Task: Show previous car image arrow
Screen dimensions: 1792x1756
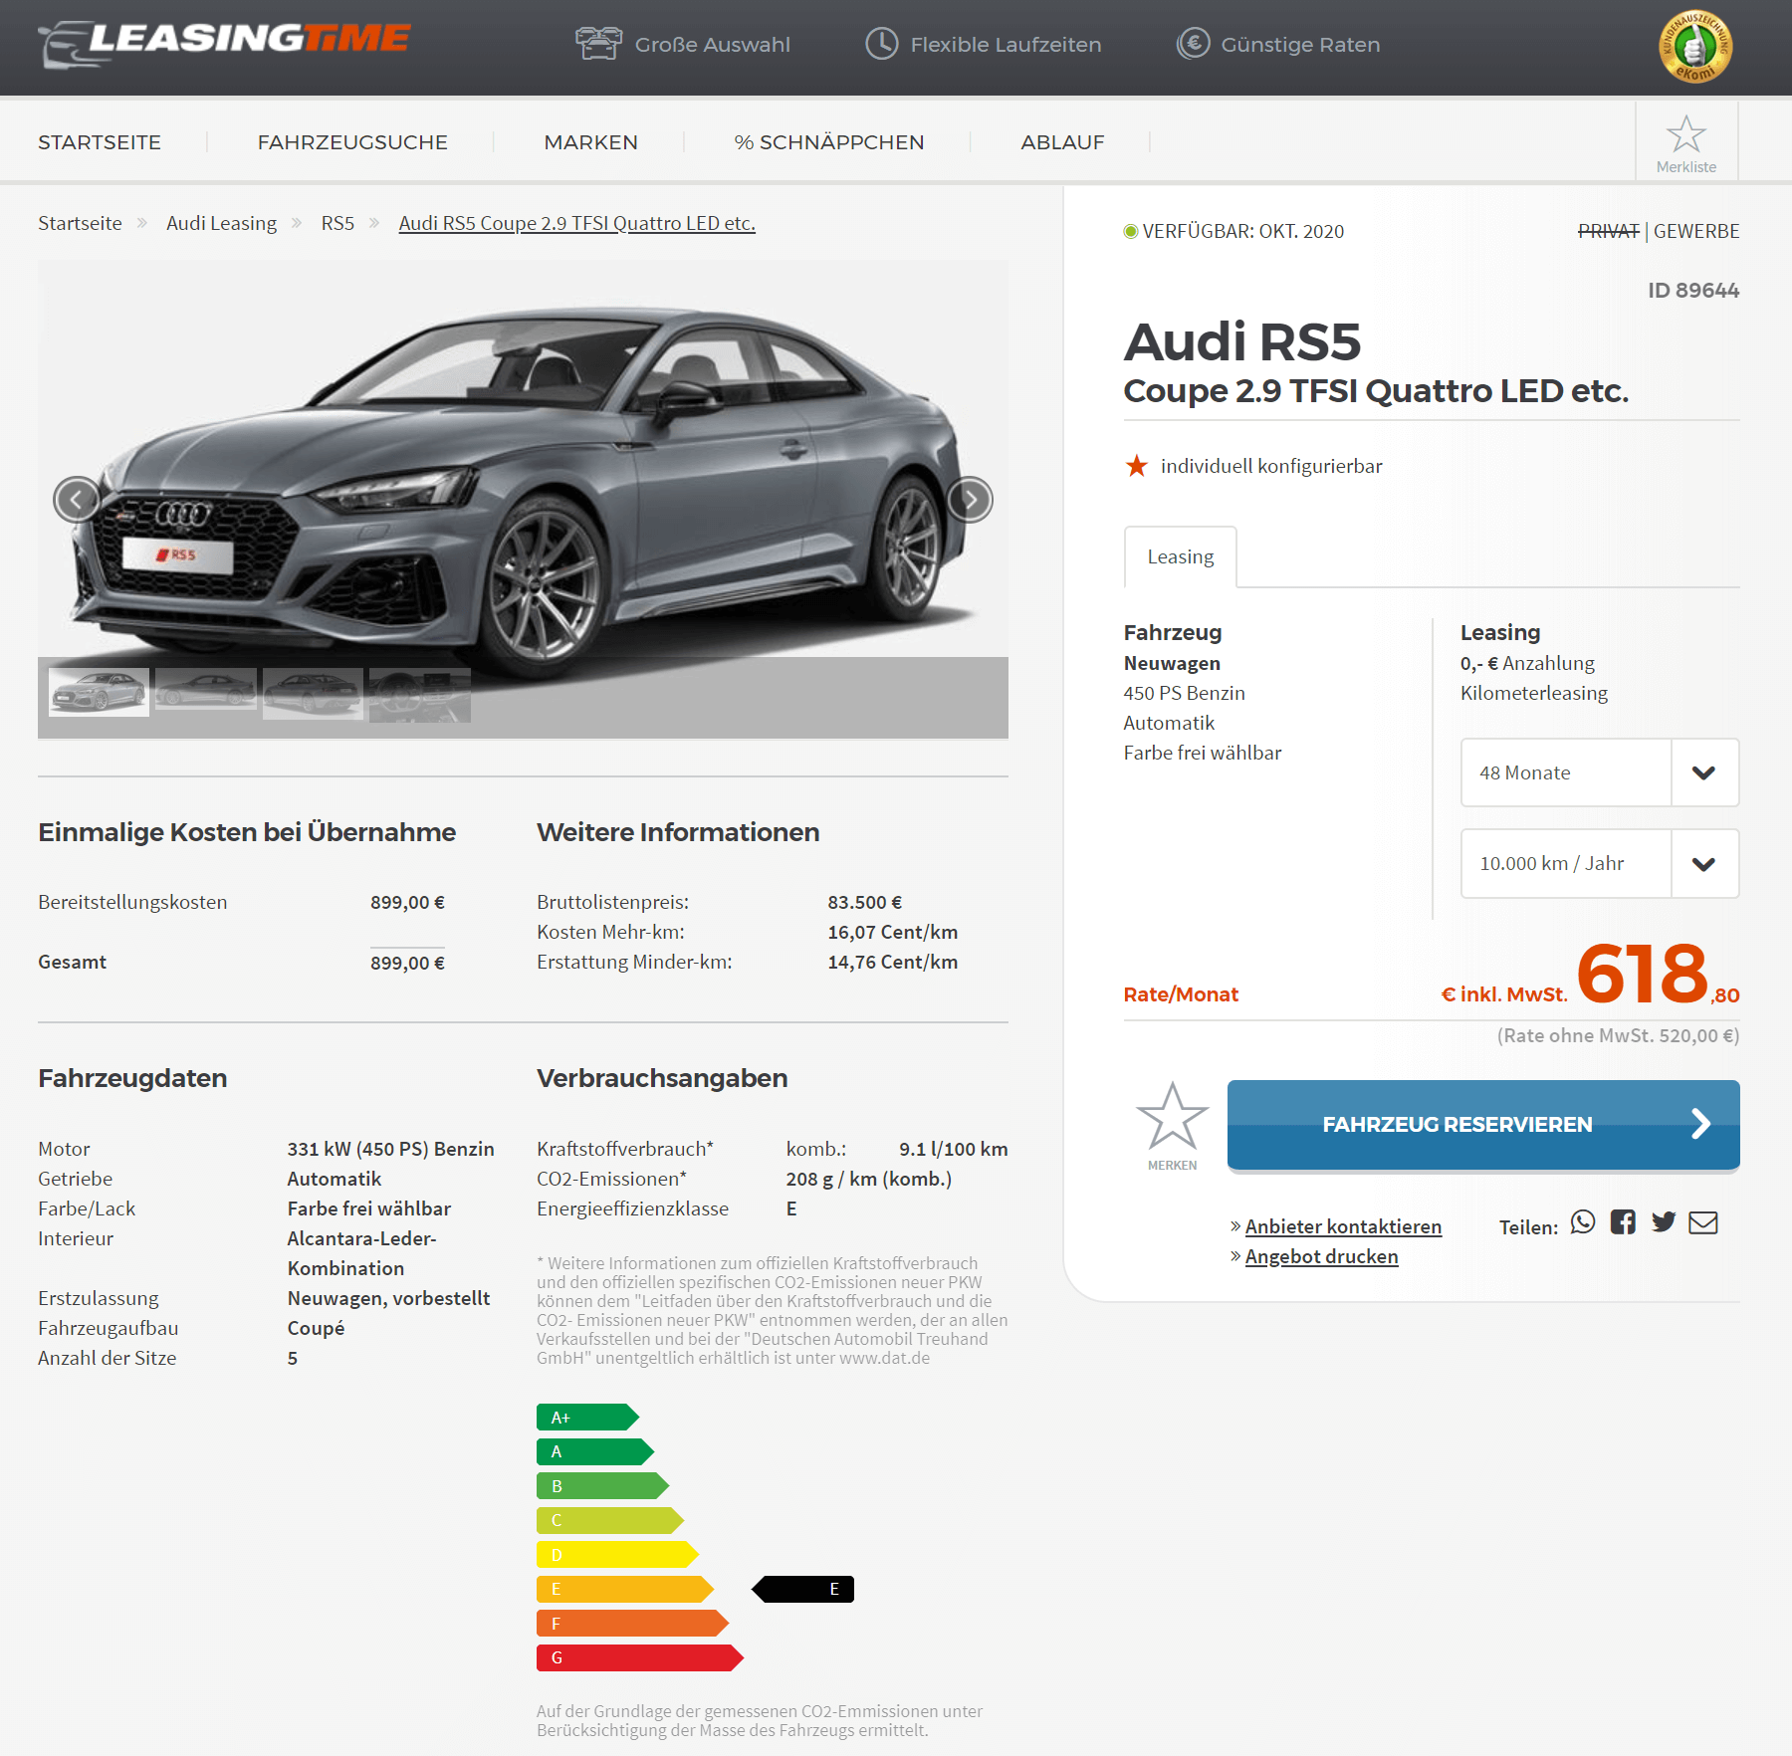Action: pos(77,500)
